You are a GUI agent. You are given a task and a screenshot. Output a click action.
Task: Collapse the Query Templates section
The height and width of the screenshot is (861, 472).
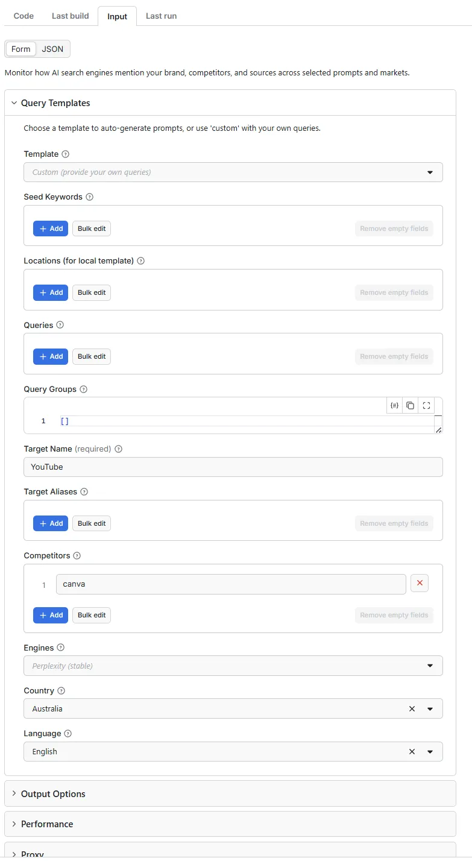[x=14, y=102]
